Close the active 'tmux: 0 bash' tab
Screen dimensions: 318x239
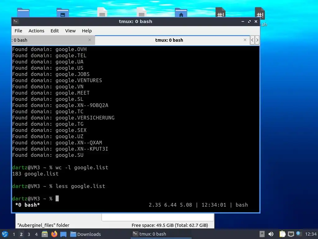[x=245, y=40]
